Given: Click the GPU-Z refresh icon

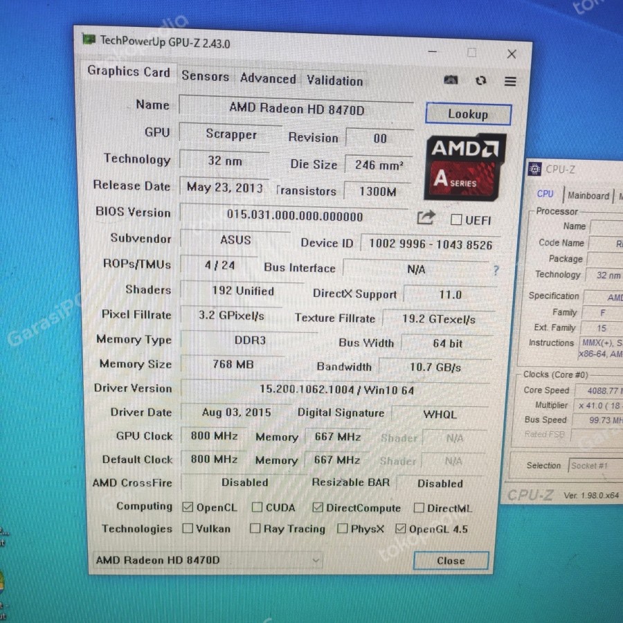Looking at the screenshot, I should click(481, 81).
